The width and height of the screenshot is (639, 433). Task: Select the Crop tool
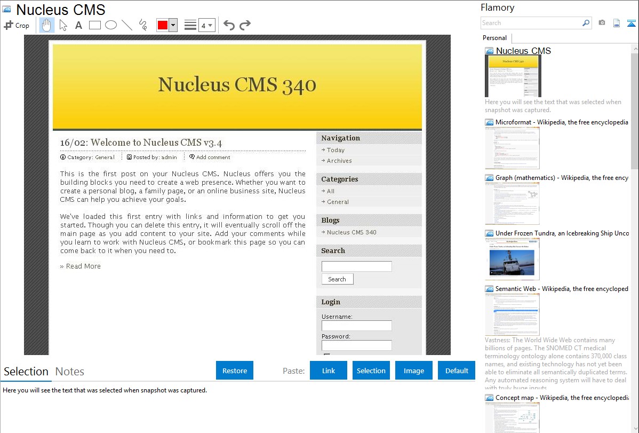(x=17, y=25)
